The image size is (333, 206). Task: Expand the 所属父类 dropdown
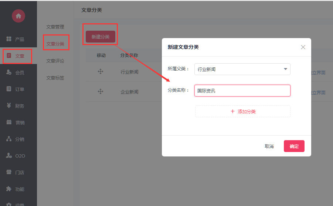coord(242,69)
